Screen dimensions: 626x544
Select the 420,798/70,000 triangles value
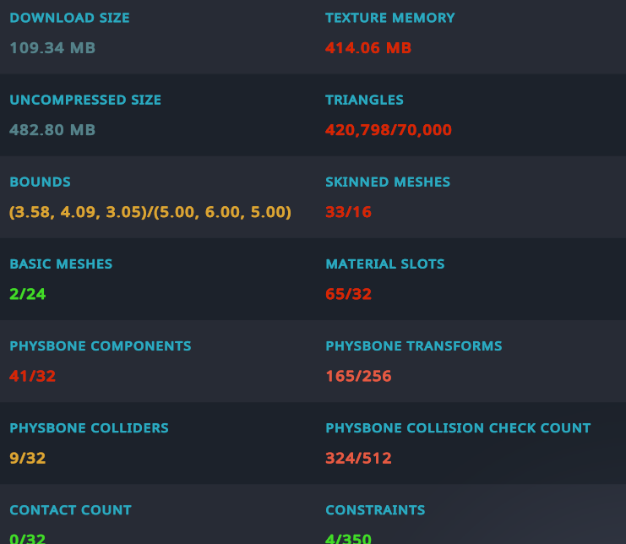389,130
